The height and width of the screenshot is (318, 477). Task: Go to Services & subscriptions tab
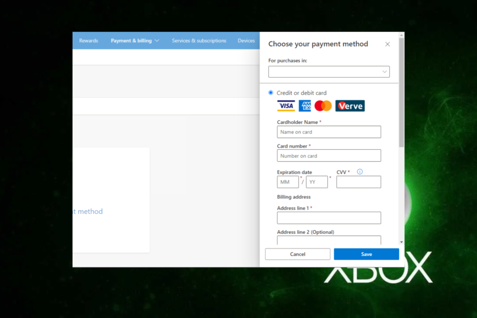click(x=199, y=40)
